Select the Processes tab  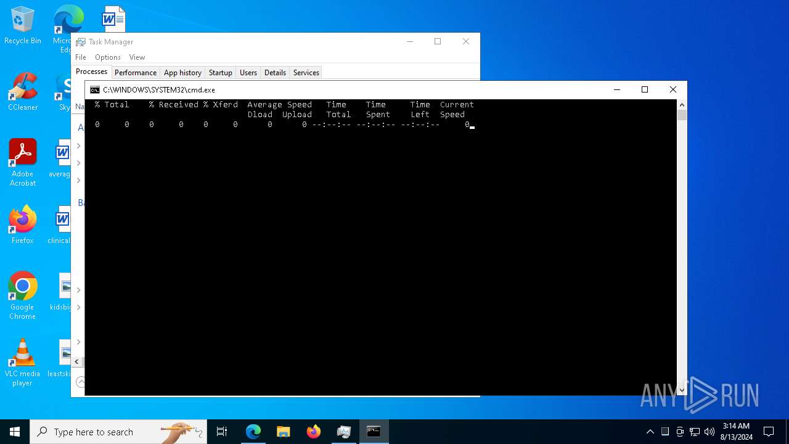pyautogui.click(x=91, y=72)
